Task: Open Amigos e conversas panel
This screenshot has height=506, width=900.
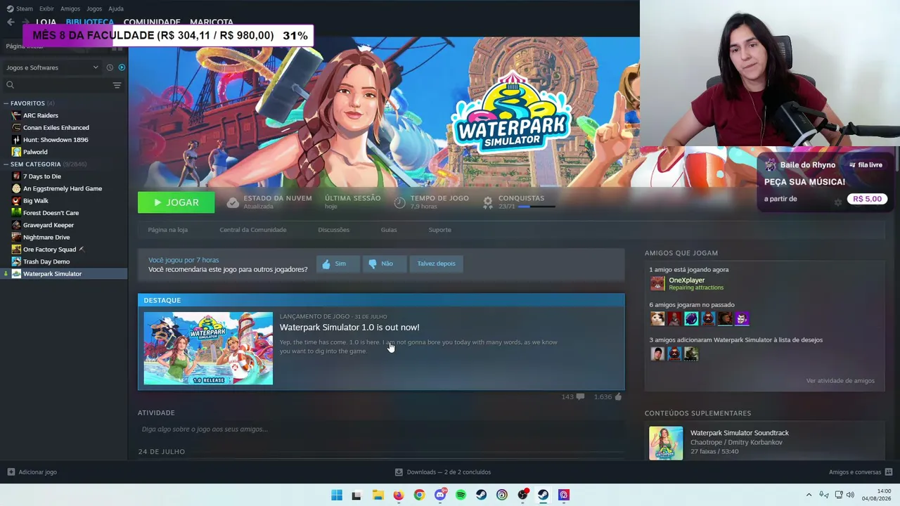Action: tap(861, 472)
